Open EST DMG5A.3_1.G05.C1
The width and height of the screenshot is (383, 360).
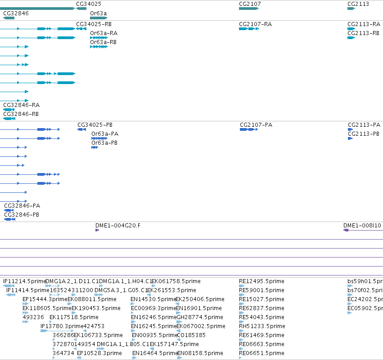(x=121, y=290)
